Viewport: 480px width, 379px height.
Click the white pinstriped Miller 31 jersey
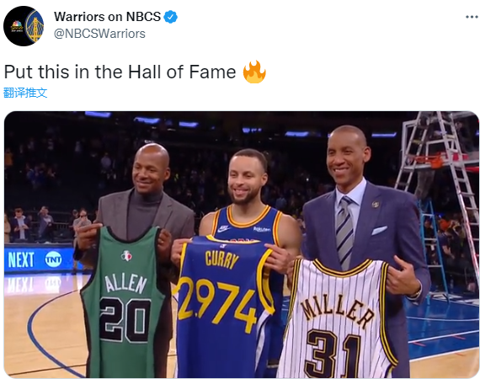[339, 319]
